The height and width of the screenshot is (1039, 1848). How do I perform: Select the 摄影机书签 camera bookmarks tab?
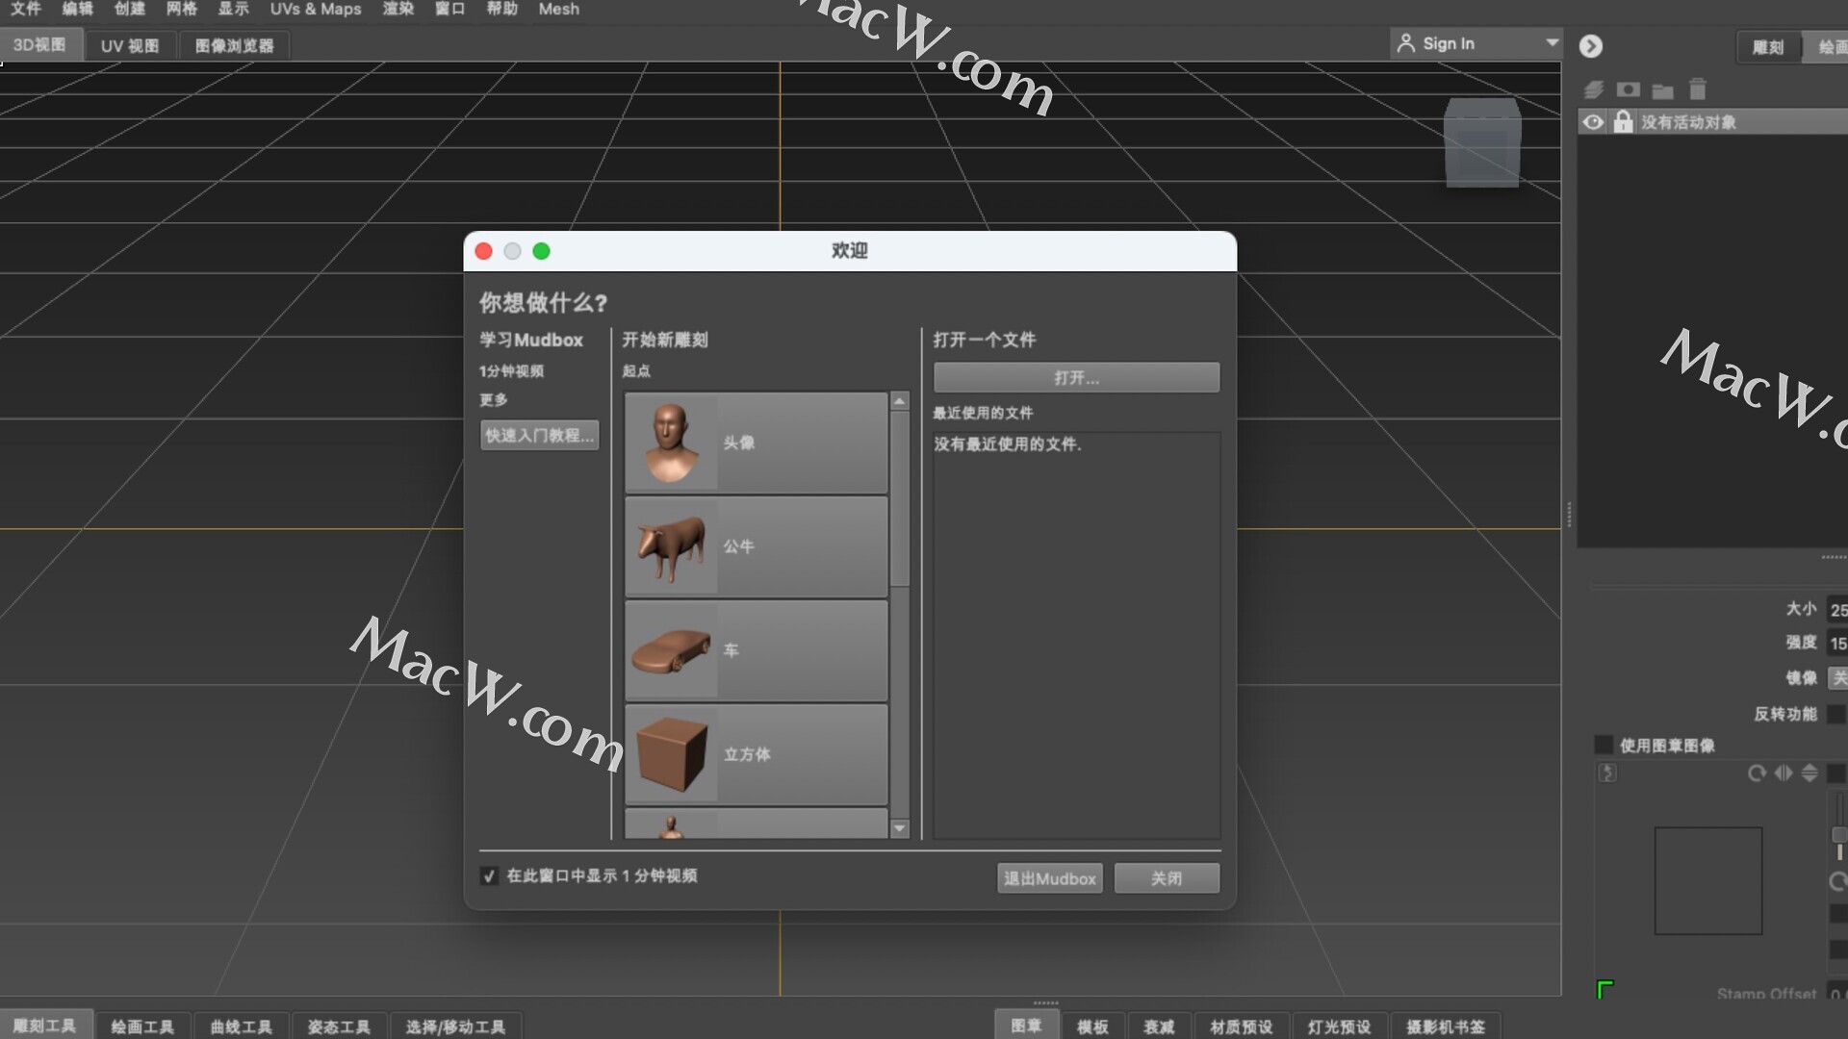pyautogui.click(x=1446, y=1026)
